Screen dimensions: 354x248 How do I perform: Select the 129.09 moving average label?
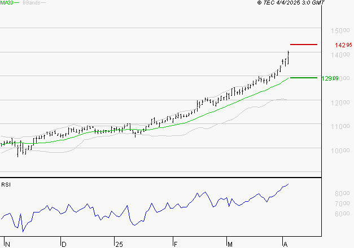[x=329, y=78]
